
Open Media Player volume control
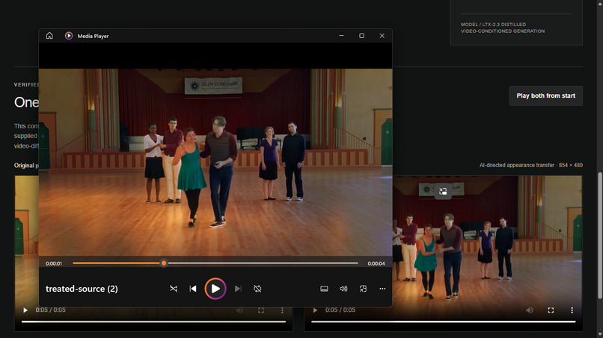343,289
